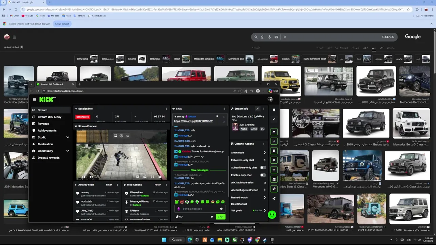The image size is (436, 245).
Task: Edit stream info with pencil icon
Action: pos(258,109)
